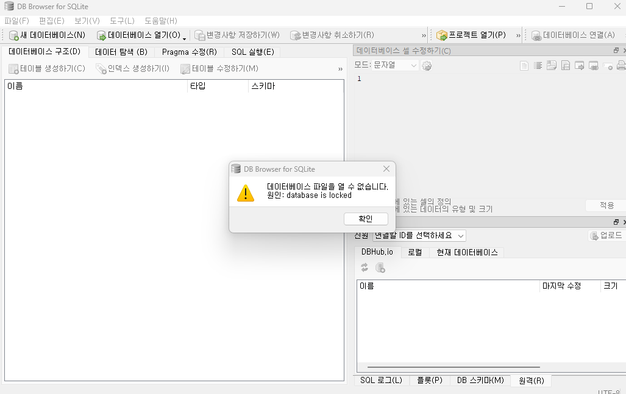Image resolution: width=626 pixels, height=394 pixels.
Task: Click 인덱스 생성하기(I) button
Action: pos(132,69)
